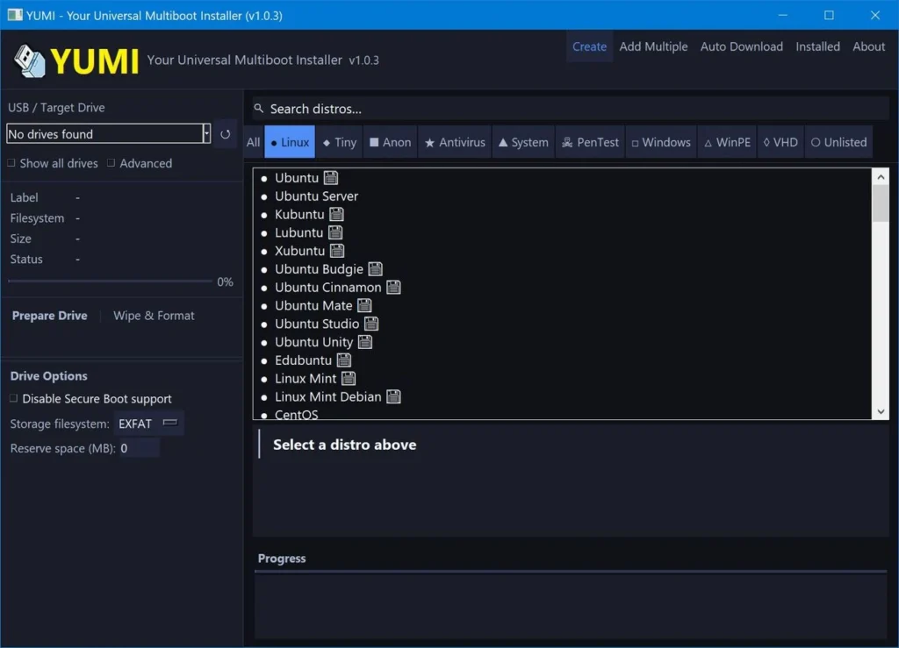899x648 pixels.
Task: Click the floppy disk icon beside Ubuntu
Action: tap(331, 178)
